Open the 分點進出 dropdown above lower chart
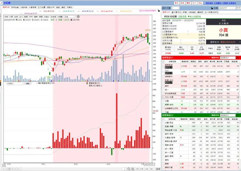 [15, 84]
